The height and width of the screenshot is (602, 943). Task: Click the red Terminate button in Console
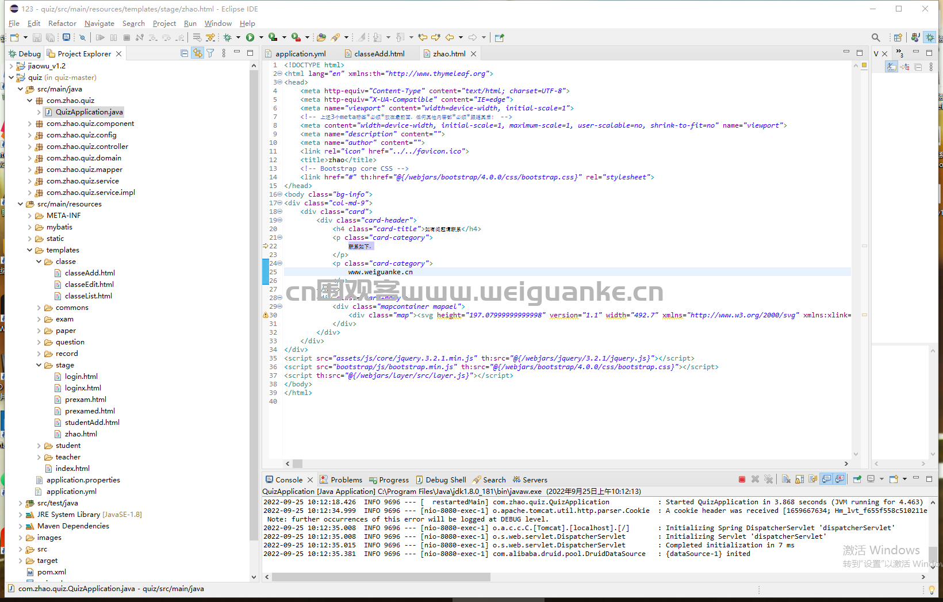coord(742,479)
